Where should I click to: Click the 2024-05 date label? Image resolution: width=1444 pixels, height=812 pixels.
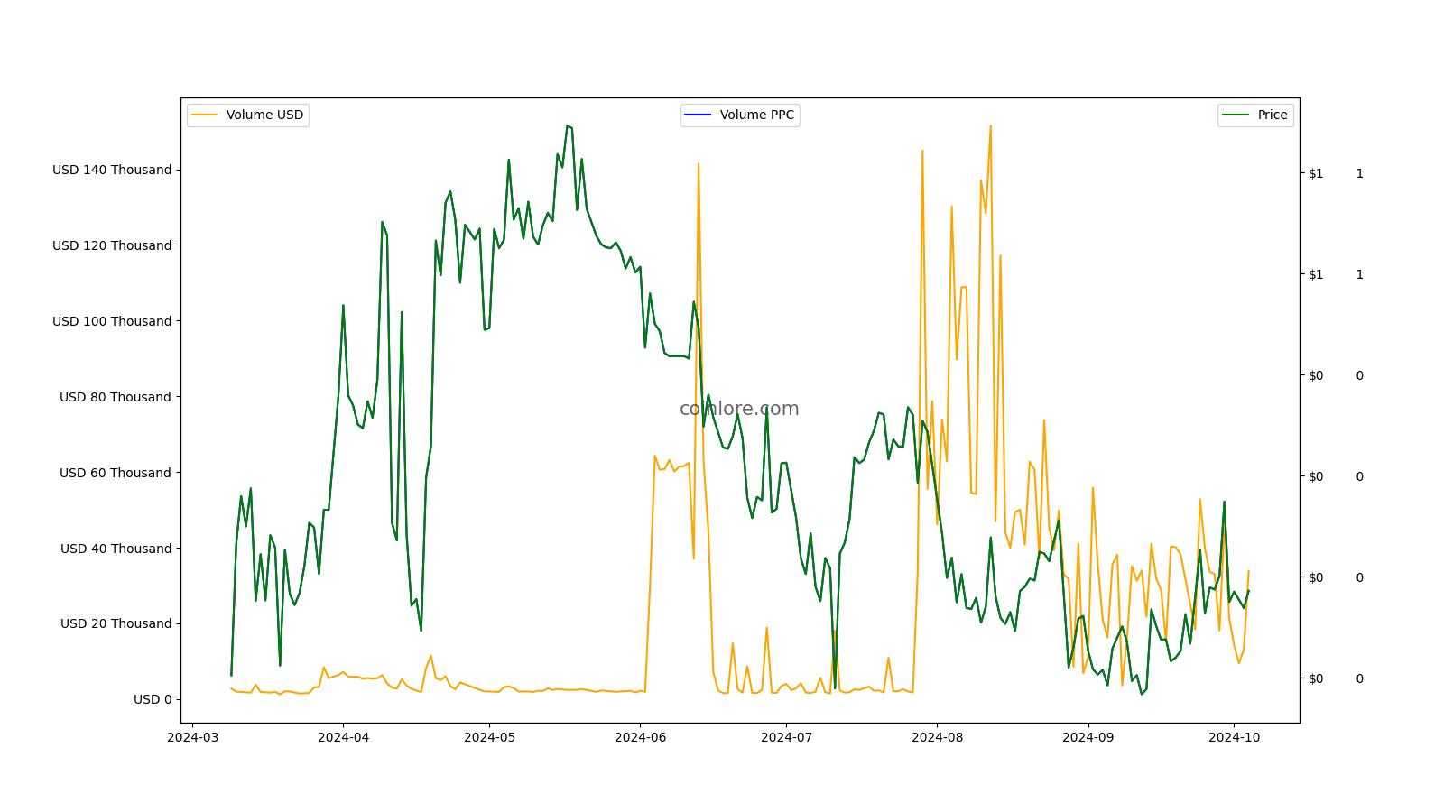(489, 736)
